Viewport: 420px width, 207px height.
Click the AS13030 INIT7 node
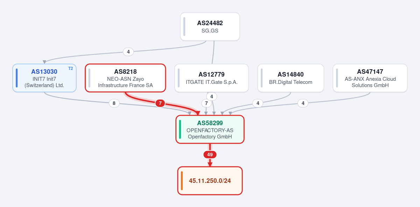click(x=44, y=78)
